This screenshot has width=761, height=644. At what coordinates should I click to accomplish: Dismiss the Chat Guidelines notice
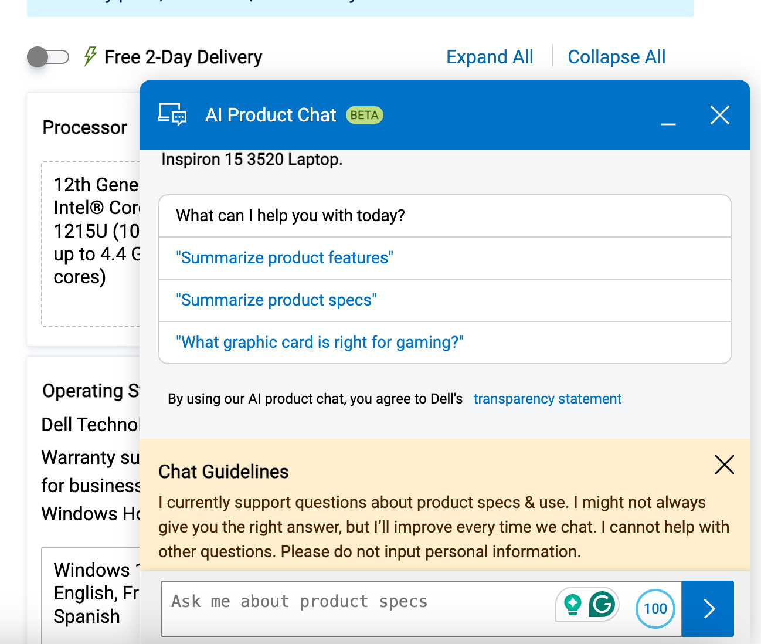tap(725, 465)
